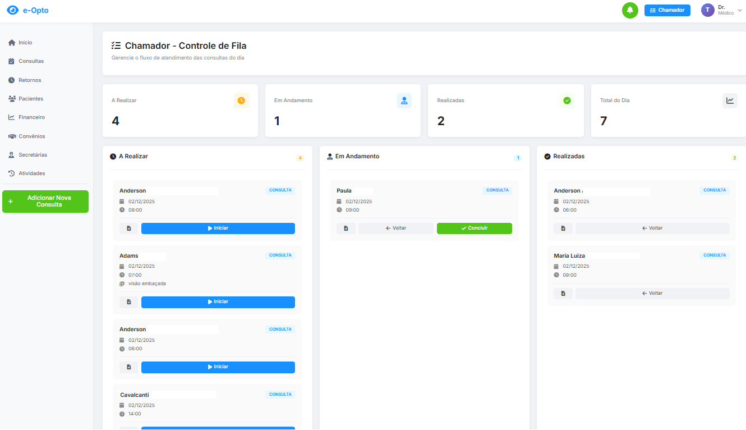Click the person icon in Em Andamento stat card
Image resolution: width=746 pixels, height=430 pixels.
tap(404, 100)
